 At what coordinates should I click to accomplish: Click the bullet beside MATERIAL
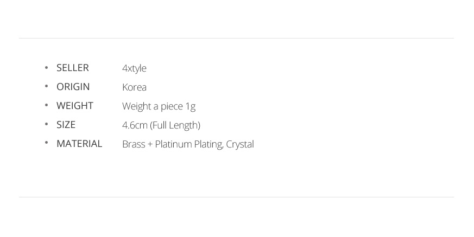pos(47,144)
